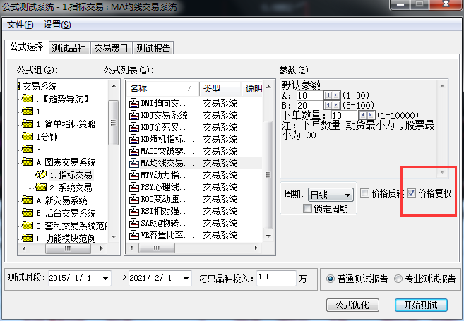
Task: Click formula list scroll-up arrow
Action: click(x=268, y=87)
